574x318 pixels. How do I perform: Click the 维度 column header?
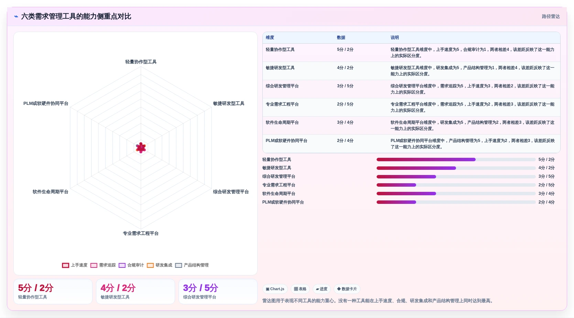[270, 38]
